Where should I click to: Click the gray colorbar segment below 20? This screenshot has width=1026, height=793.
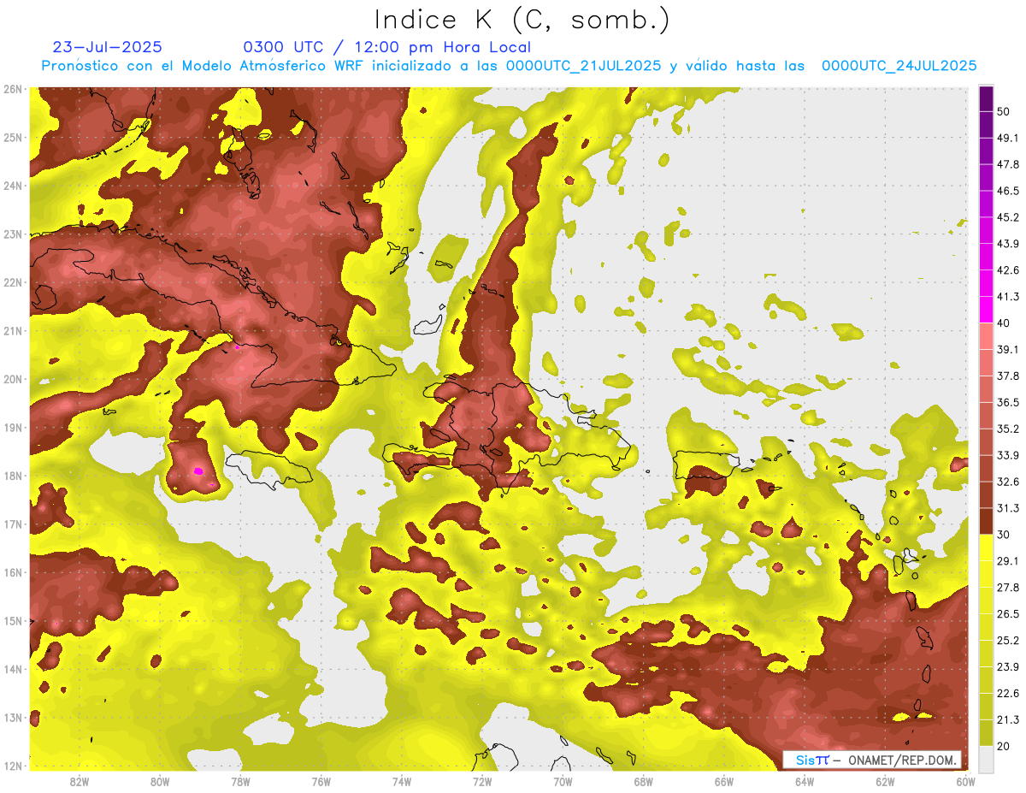[x=986, y=759]
